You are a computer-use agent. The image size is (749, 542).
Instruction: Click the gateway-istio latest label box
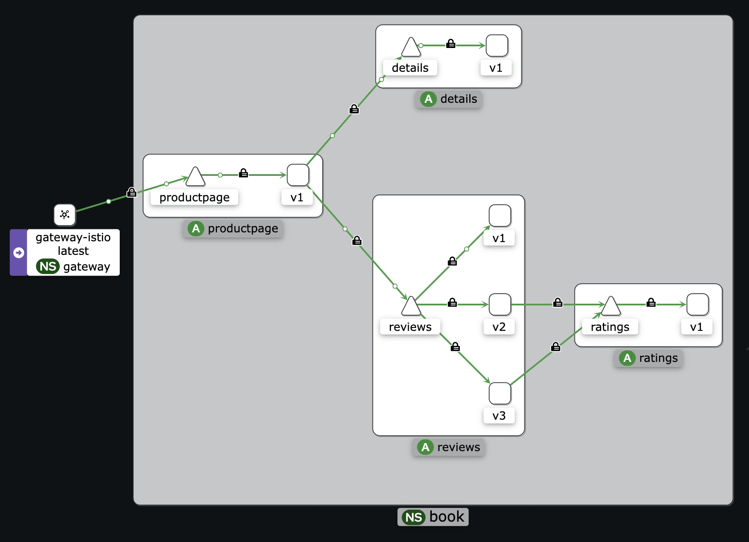coord(73,253)
